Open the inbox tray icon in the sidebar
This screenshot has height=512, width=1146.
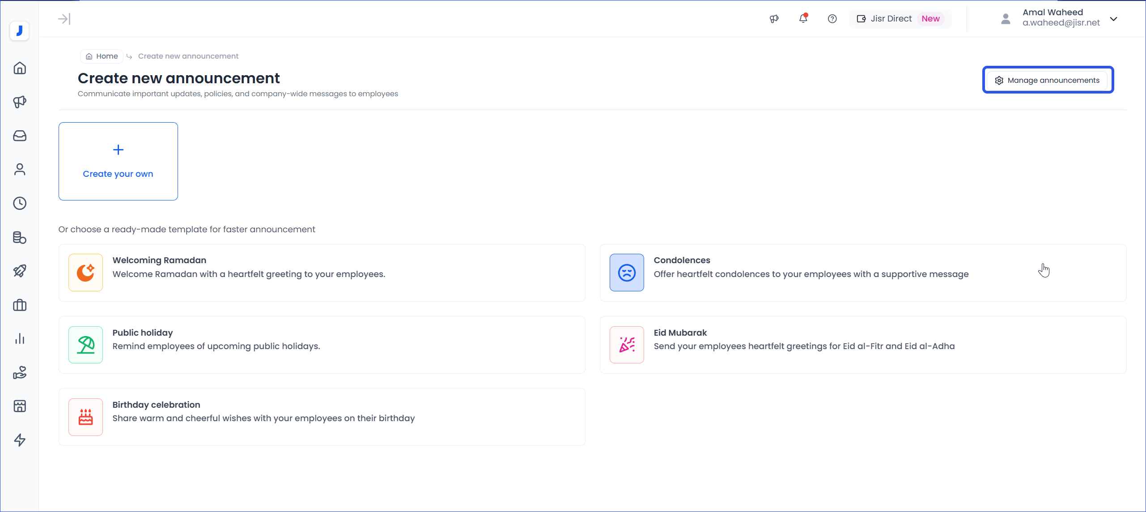tap(20, 136)
